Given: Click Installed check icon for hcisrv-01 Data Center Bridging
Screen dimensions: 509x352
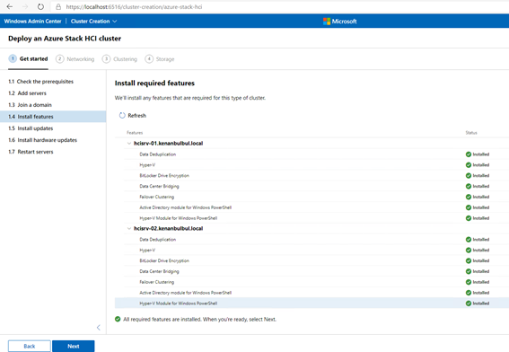Looking at the screenshot, I should pos(469,186).
